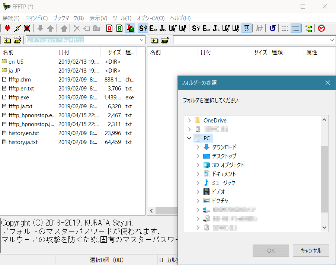Click folder tree scrollbar thumb

point(324,179)
